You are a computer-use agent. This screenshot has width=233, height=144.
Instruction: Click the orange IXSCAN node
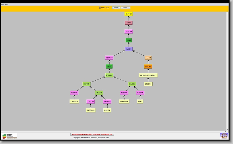(148, 67)
